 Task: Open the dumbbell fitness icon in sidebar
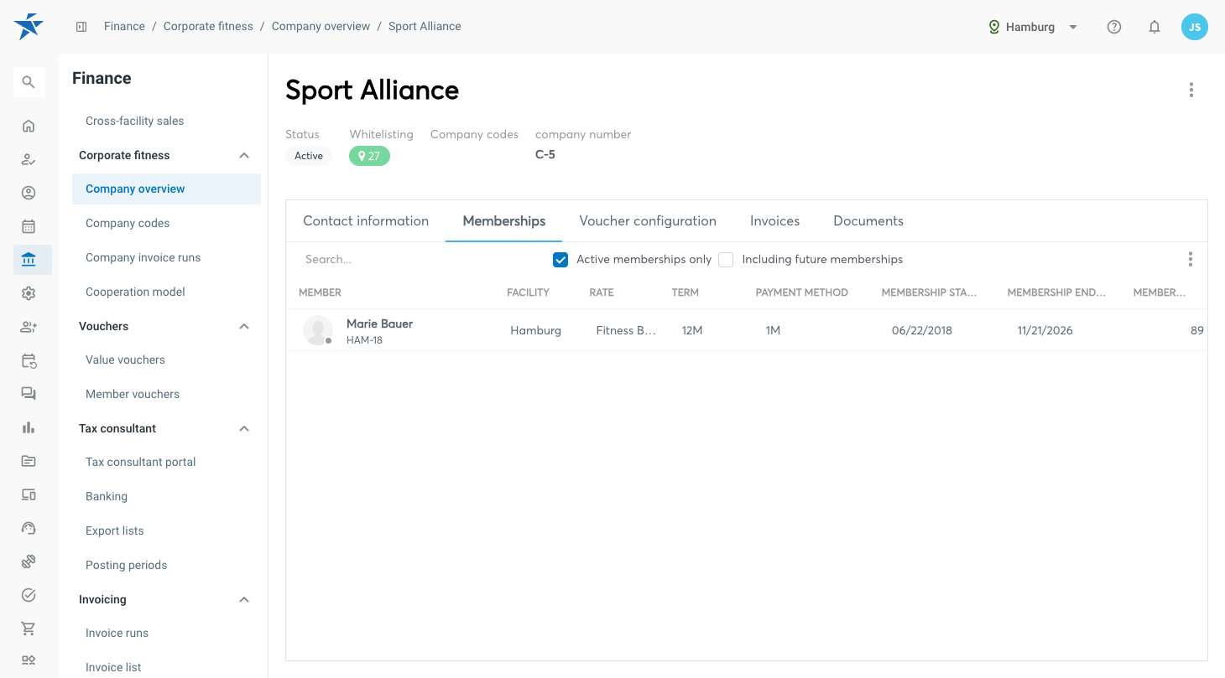click(29, 562)
